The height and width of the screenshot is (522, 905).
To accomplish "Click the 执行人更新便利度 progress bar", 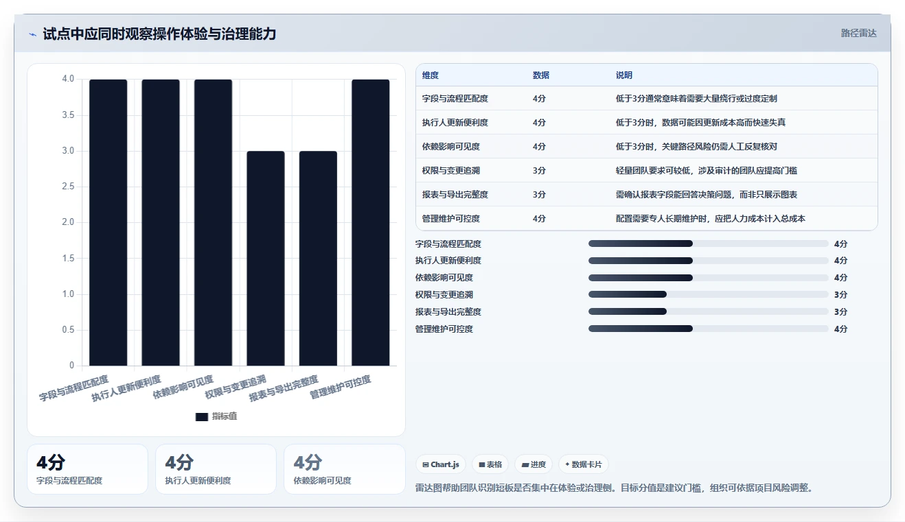I will click(709, 261).
